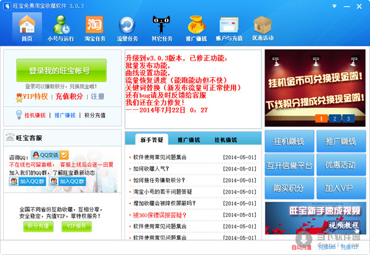Viewport: 370px width, 255px height.
Task: Click the app logo in title bar
Action: (x=7, y=6)
